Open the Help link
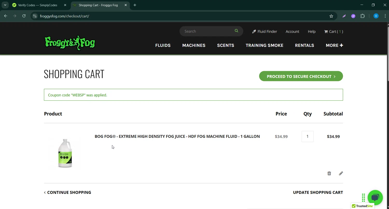The height and width of the screenshot is (209, 389). coord(311,32)
